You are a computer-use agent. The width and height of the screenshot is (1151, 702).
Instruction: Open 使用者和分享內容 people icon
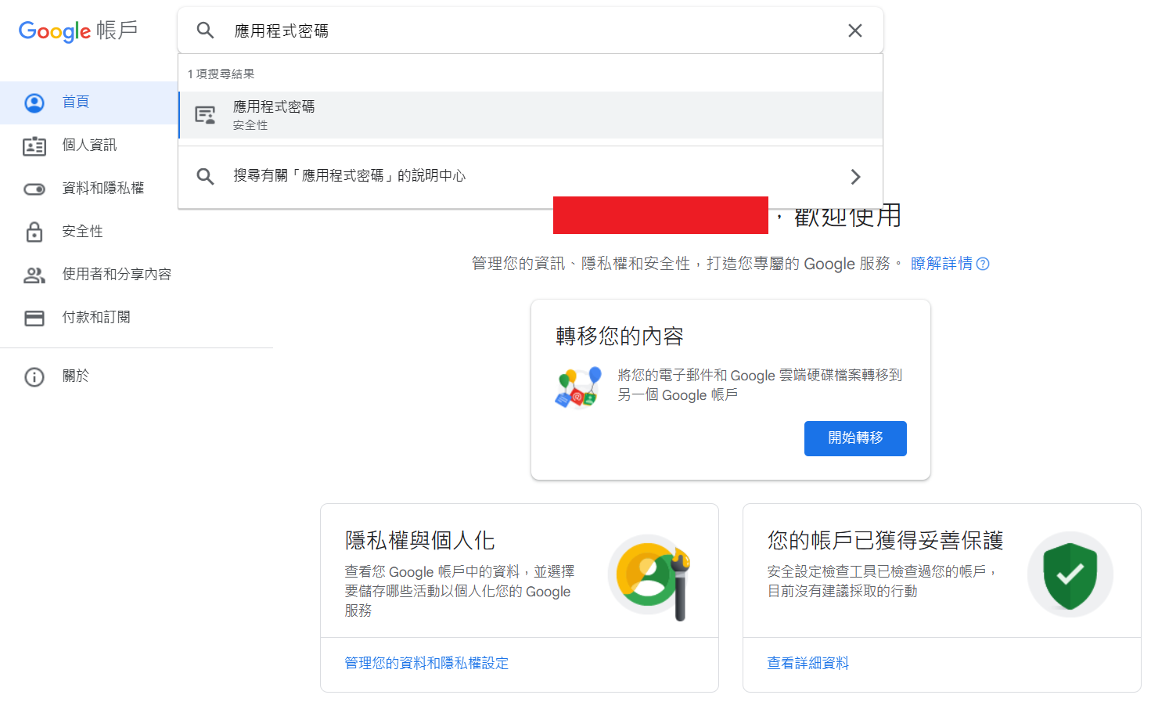34,274
